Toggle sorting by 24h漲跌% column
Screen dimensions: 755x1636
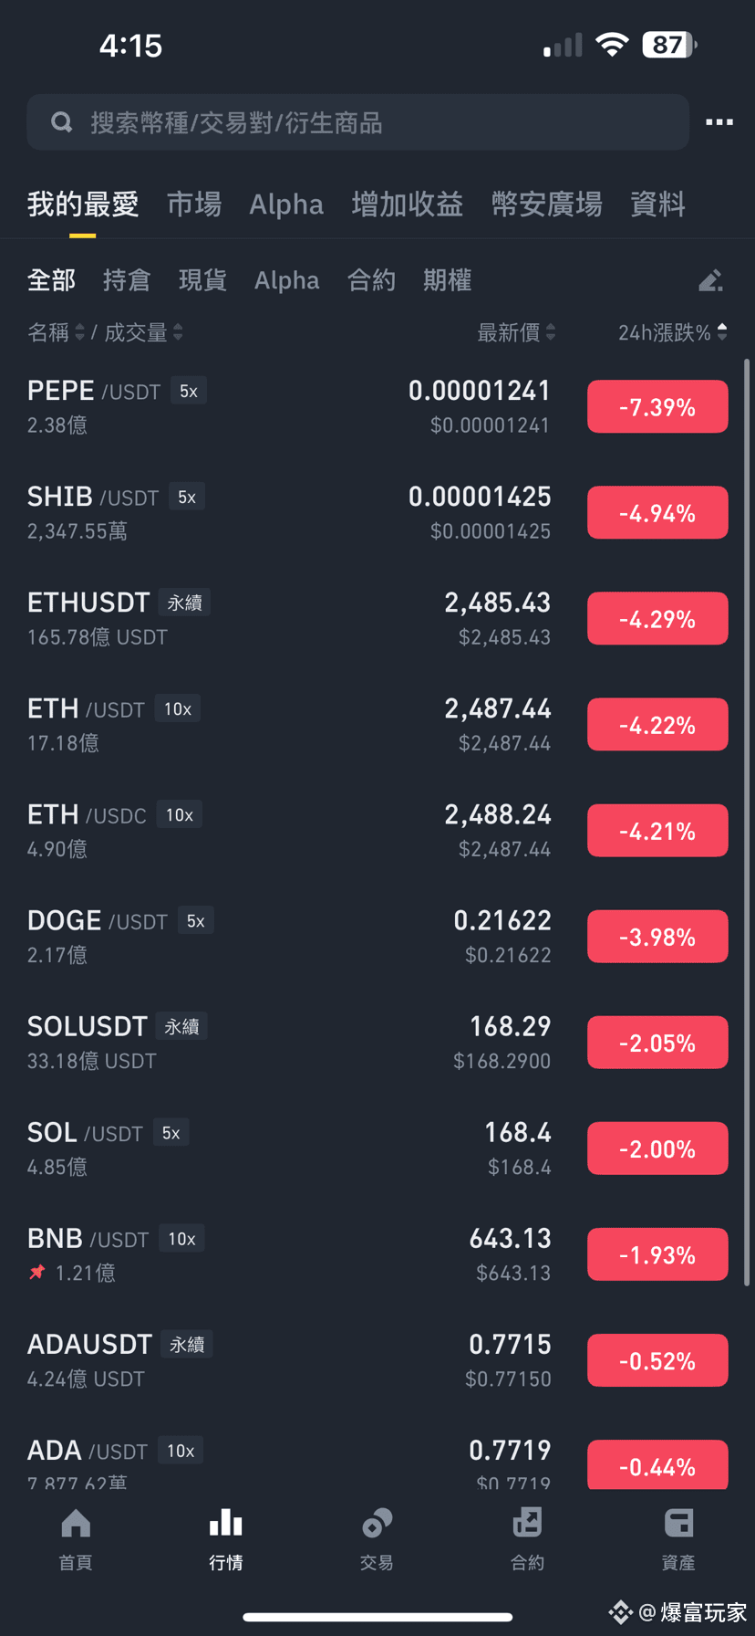672,332
